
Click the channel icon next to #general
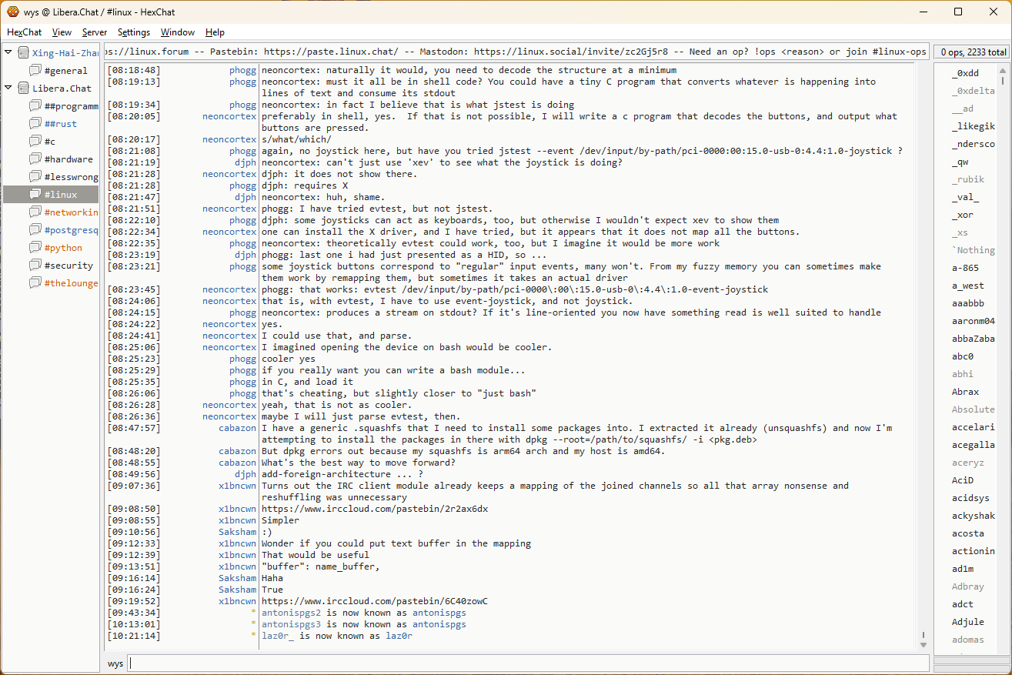coord(35,71)
